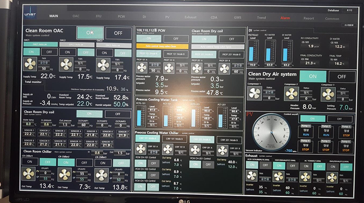This screenshot has height=203, width=364.
Task: Select the Acid Scrubber fan icon
Action: pos(252,176)
